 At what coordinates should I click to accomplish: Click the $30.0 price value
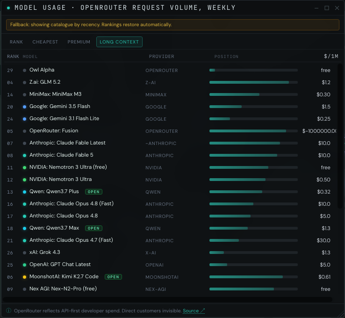[x=323, y=240]
